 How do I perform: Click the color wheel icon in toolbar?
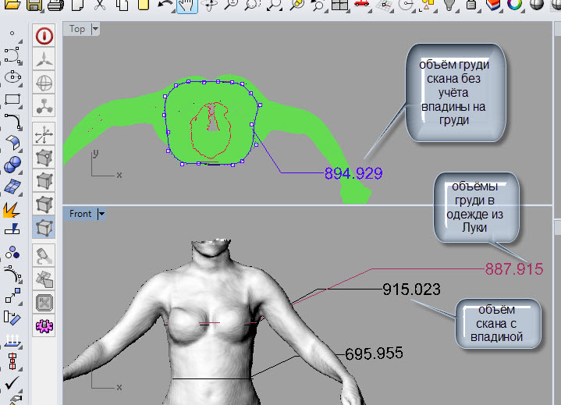tap(514, 6)
